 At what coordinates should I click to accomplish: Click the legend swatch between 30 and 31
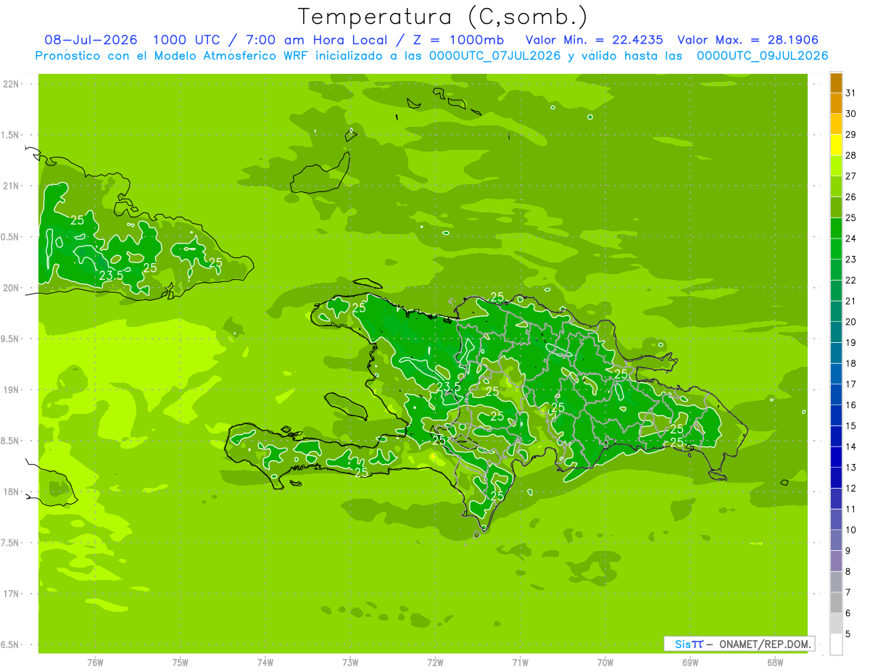836,104
